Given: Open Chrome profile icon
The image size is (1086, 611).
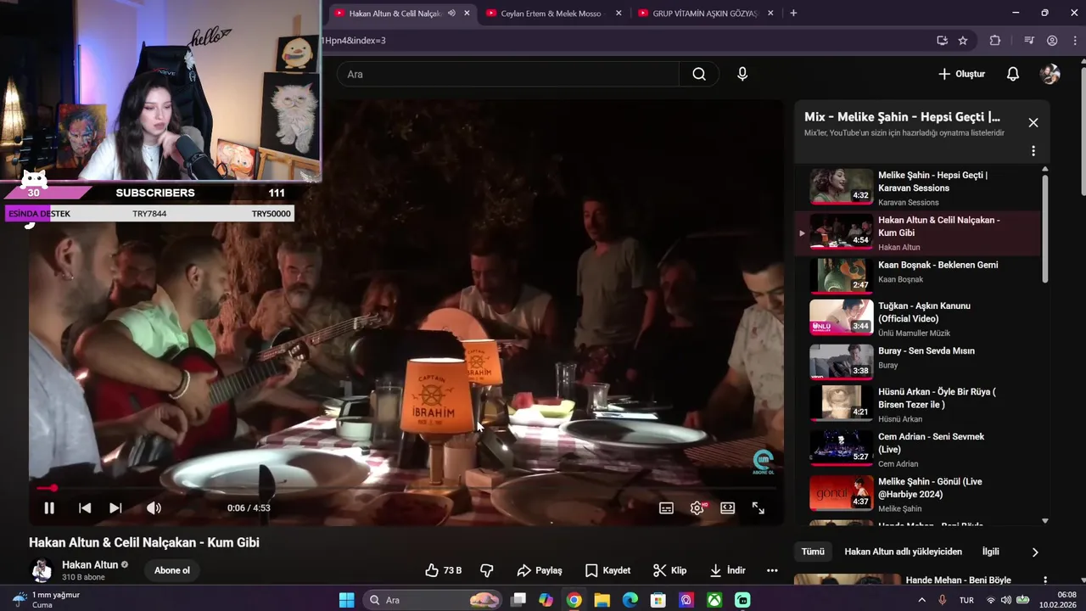Looking at the screenshot, I should tap(1052, 40).
